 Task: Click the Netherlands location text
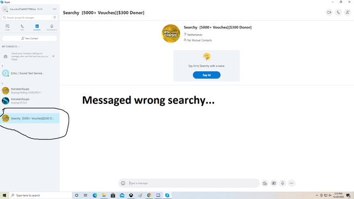[195, 35]
